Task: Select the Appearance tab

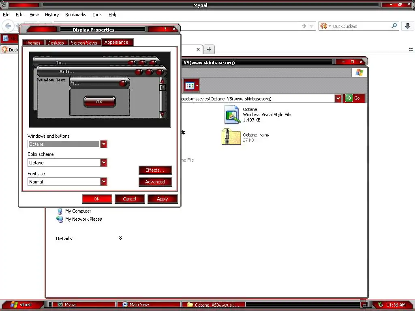Action: [x=116, y=42]
